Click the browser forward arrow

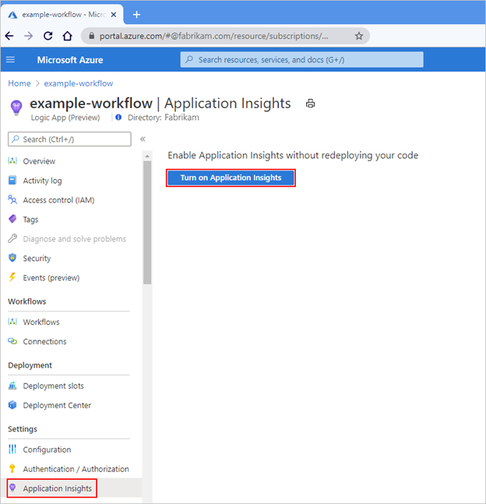click(28, 36)
